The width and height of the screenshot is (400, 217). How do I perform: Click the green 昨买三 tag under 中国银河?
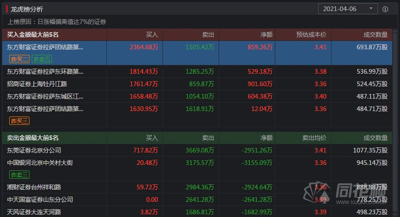(19, 175)
